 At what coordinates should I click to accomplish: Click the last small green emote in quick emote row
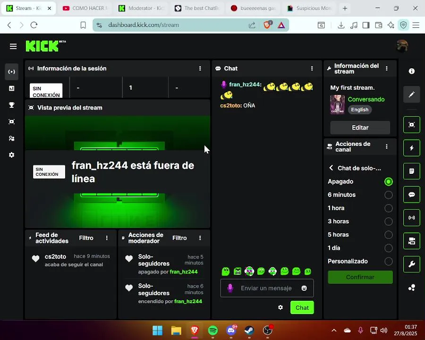click(x=308, y=272)
